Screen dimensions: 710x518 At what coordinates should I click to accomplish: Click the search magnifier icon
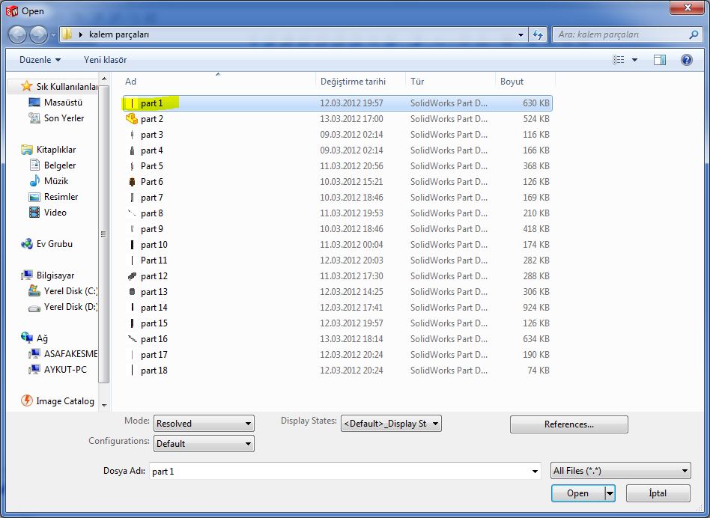[694, 34]
